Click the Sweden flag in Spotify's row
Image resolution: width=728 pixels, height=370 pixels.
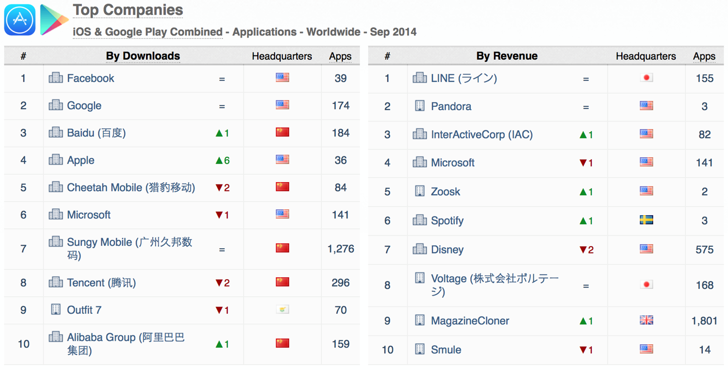pyautogui.click(x=646, y=220)
